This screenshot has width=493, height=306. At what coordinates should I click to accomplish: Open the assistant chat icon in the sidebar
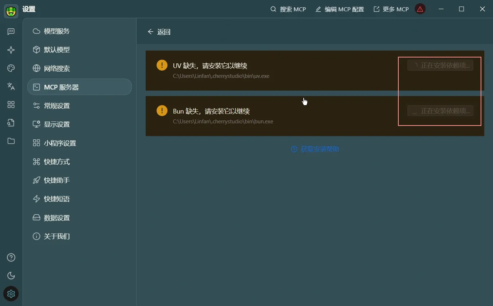[x=11, y=32]
